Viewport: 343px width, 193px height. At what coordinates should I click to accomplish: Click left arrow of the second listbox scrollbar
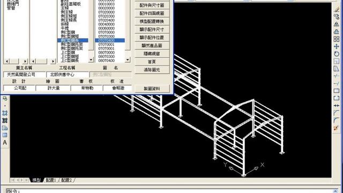click(33, 61)
